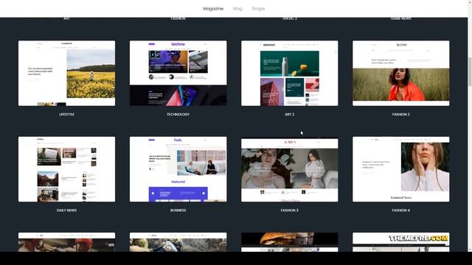Click the DAILY NEWS label
This screenshot has width=472, height=265.
(x=66, y=211)
